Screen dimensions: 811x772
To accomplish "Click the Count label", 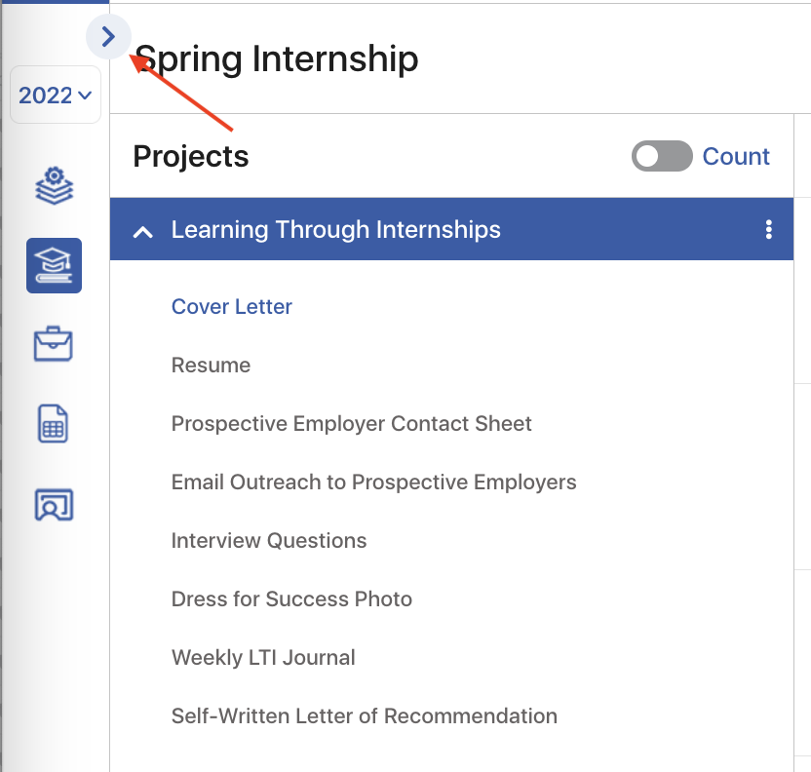I will click(x=736, y=157).
